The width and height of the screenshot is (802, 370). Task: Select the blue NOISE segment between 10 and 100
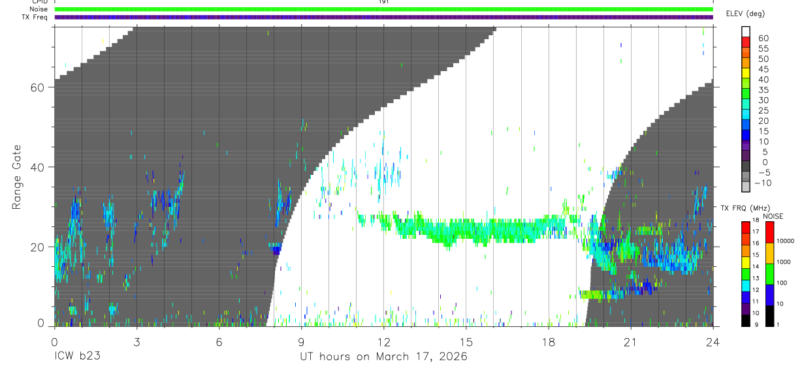click(x=769, y=295)
